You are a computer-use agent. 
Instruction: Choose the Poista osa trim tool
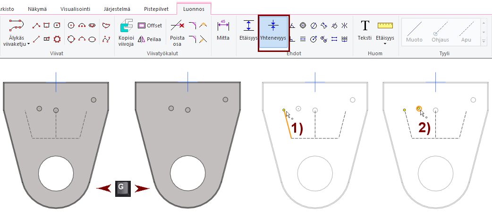tap(177, 33)
